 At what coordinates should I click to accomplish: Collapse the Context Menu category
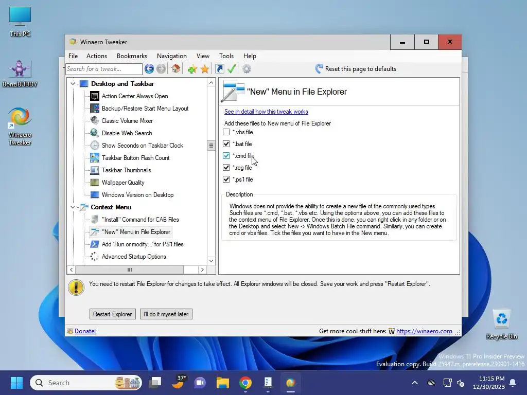pos(73,207)
